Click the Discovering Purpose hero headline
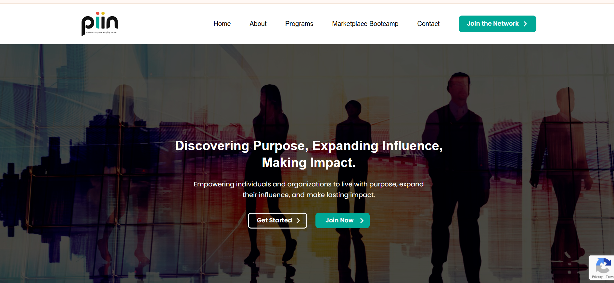This screenshot has width=614, height=283. tap(309, 154)
